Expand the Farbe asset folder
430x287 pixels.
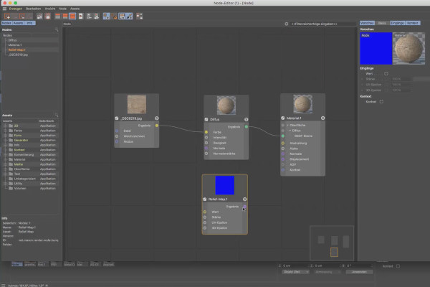point(5,131)
